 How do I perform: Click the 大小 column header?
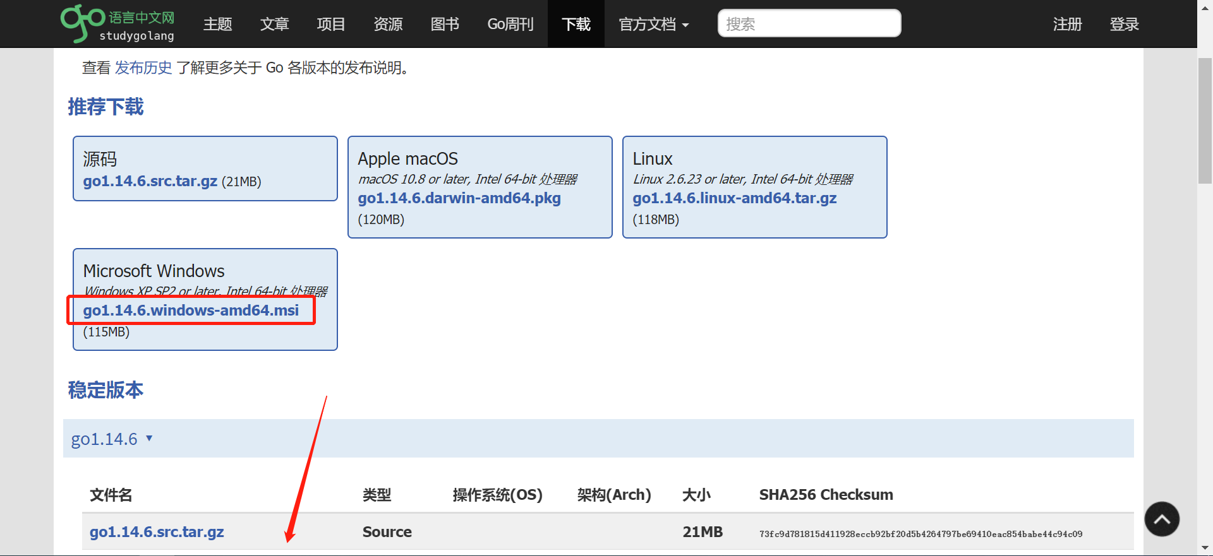point(697,495)
